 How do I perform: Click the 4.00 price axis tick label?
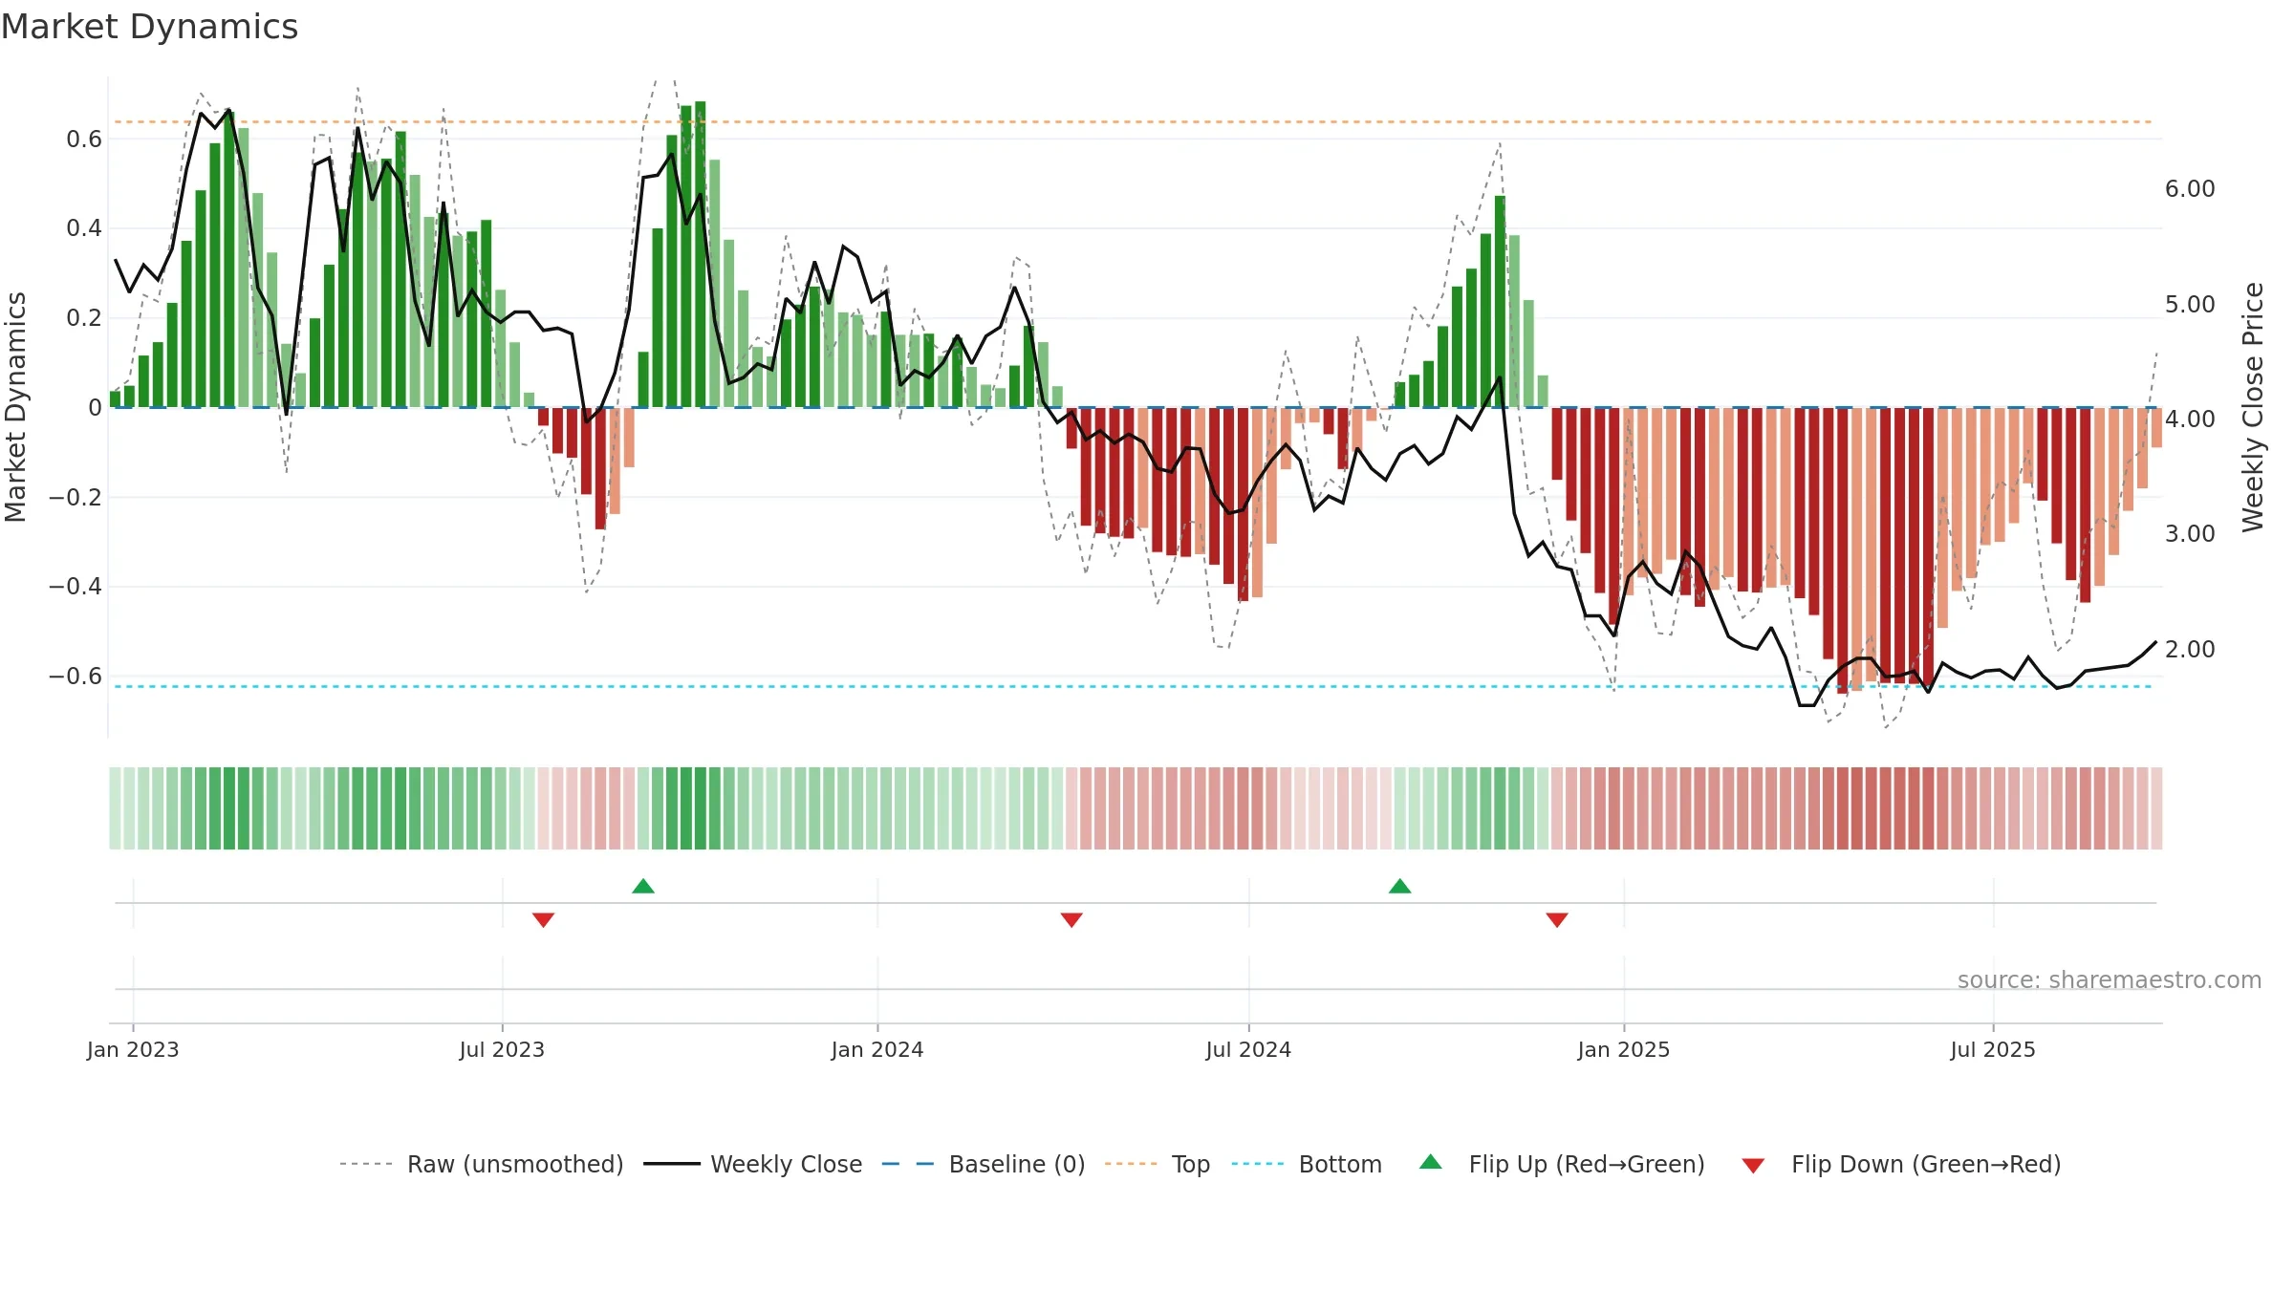tap(2190, 419)
